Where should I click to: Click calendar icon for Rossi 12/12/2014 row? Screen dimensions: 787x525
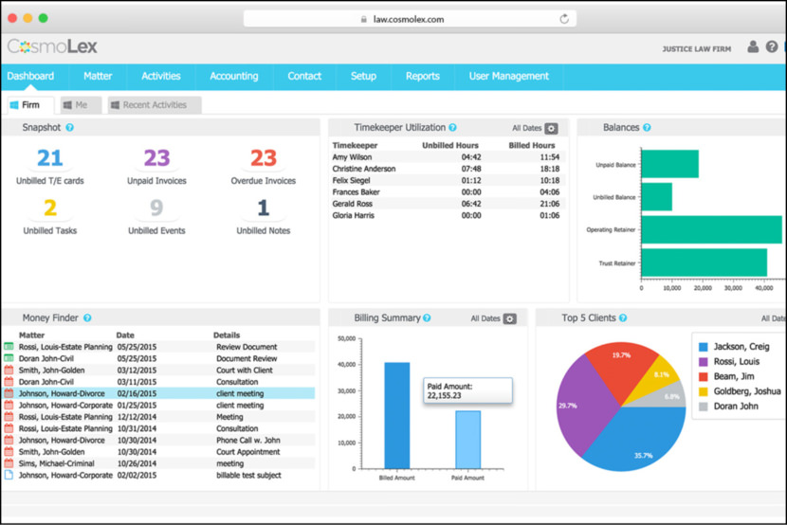(9, 417)
